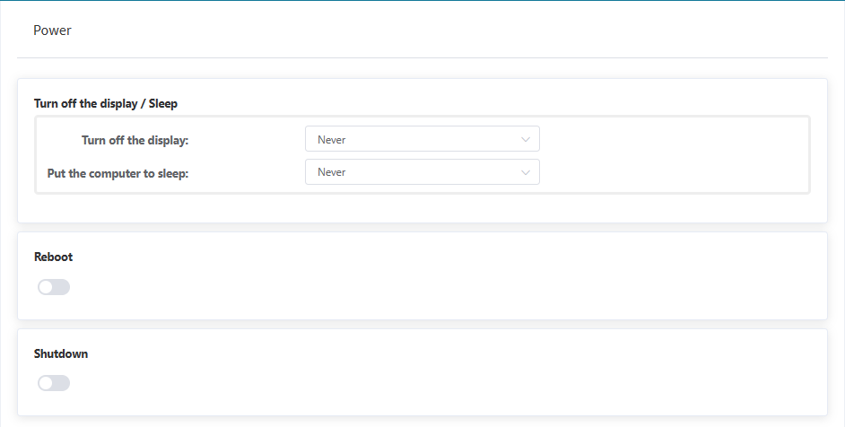
Task: Click the "Turn off the display:" label
Action: pos(135,140)
